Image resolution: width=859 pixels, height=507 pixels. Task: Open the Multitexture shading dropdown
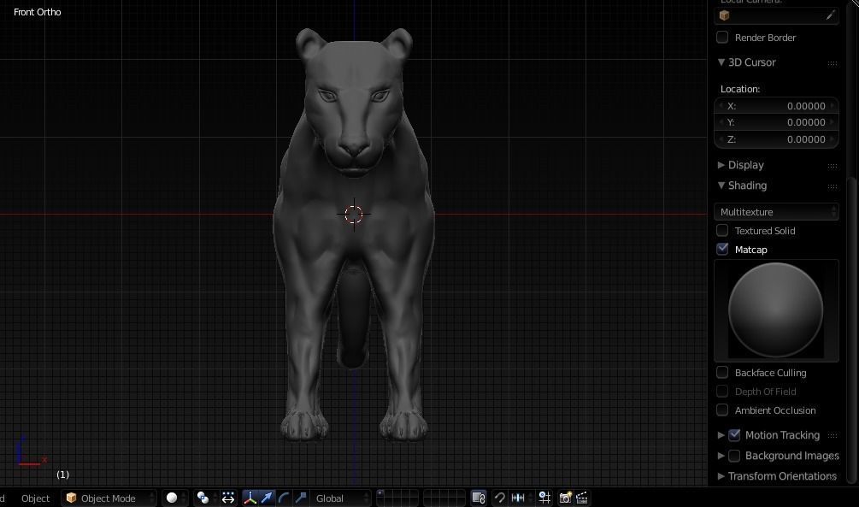776,211
